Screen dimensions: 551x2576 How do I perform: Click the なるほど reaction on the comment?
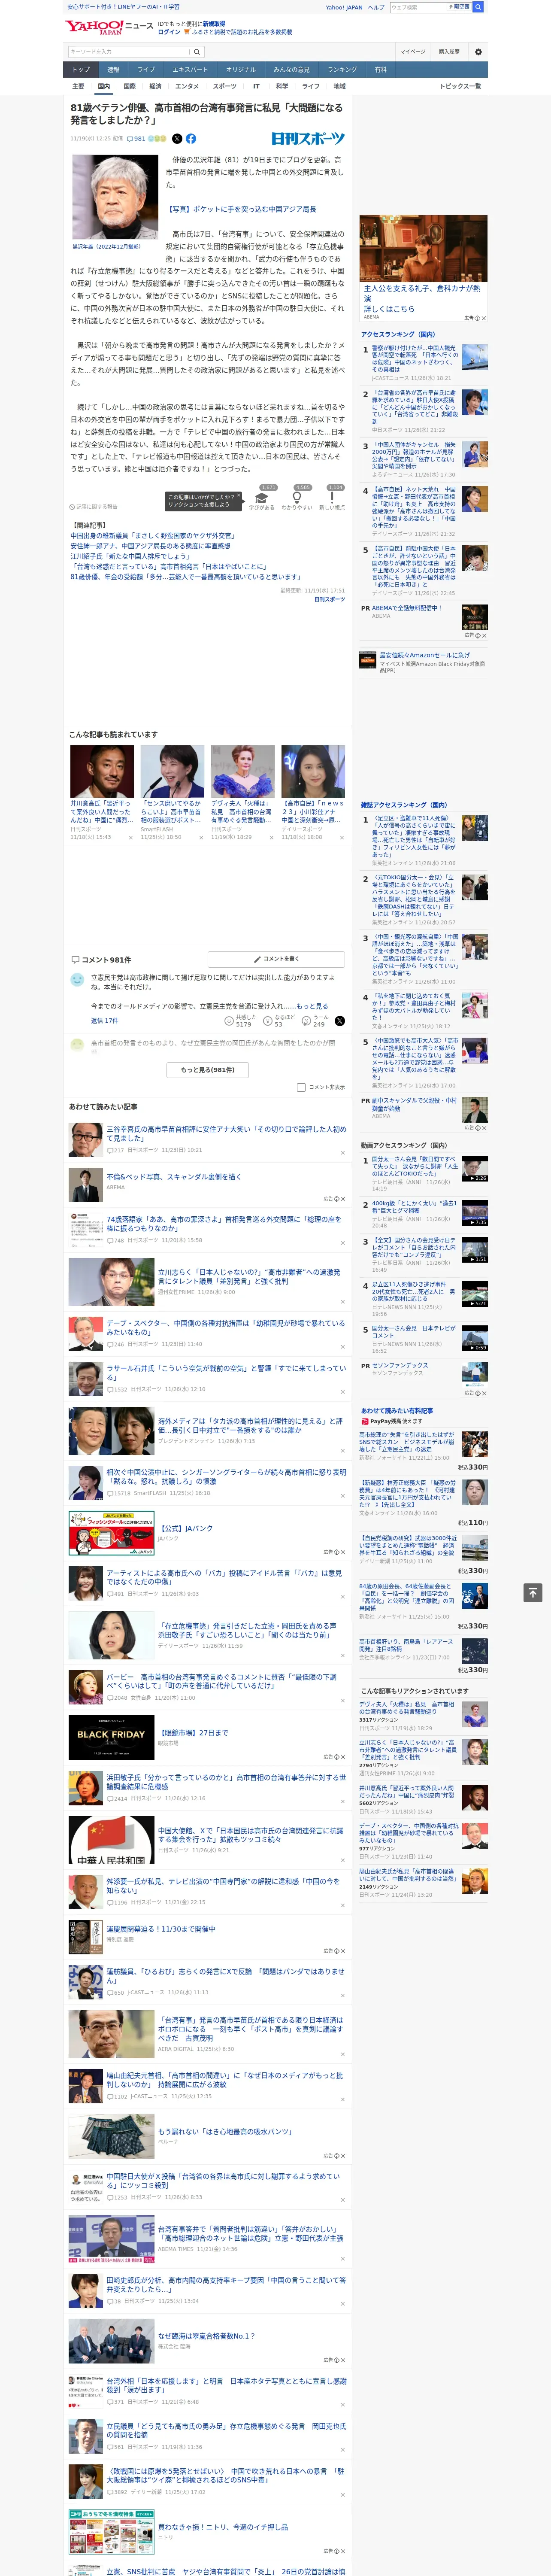(279, 1021)
